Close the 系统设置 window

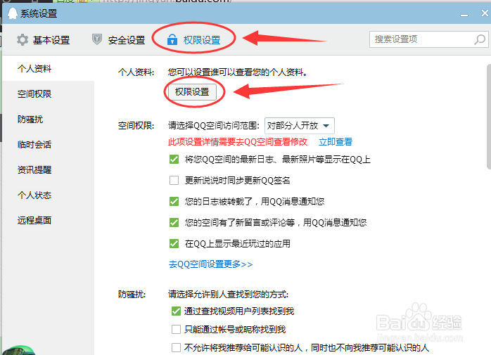[485, 13]
